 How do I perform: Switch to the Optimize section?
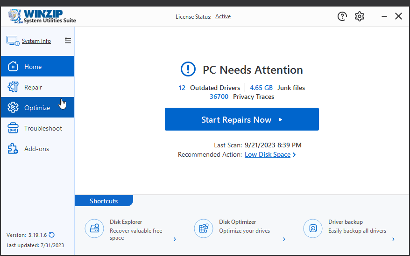point(38,107)
